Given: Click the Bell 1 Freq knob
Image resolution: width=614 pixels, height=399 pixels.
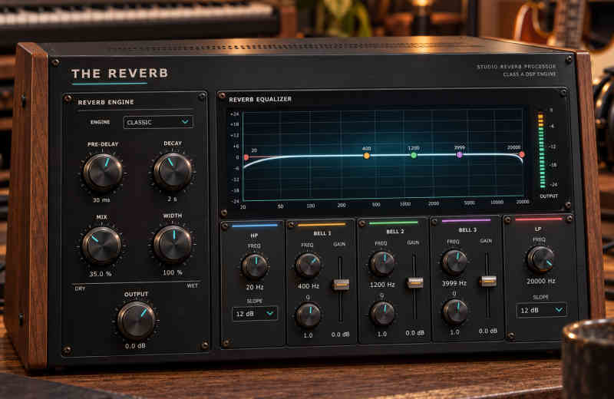Looking at the screenshot, I should (x=309, y=265).
